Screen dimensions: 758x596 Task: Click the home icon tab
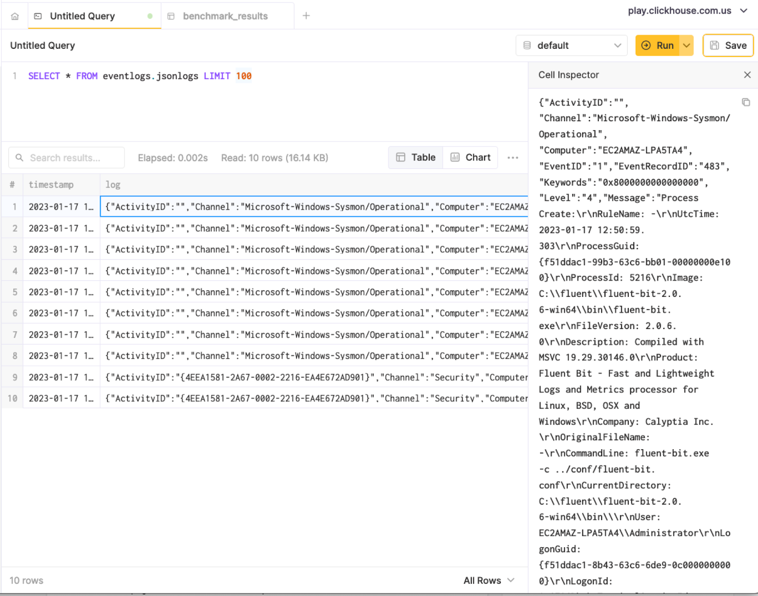coord(15,16)
